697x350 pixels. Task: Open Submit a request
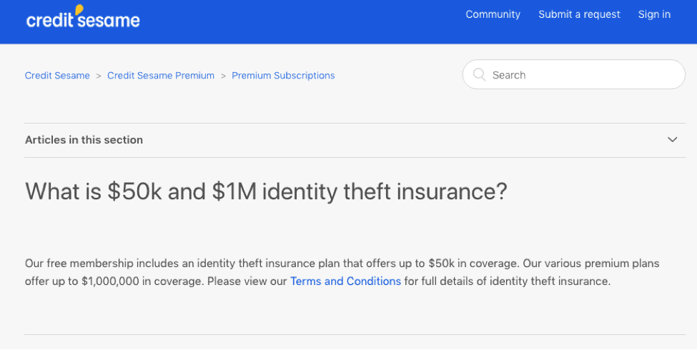(579, 15)
